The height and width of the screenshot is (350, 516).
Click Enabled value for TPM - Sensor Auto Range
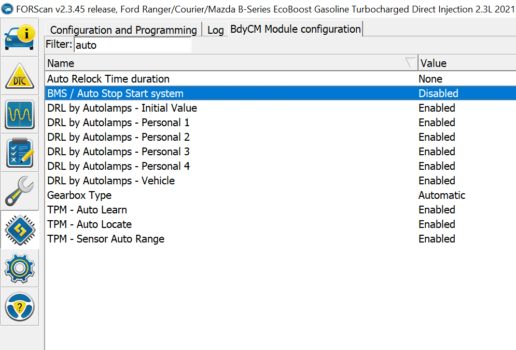(x=437, y=238)
